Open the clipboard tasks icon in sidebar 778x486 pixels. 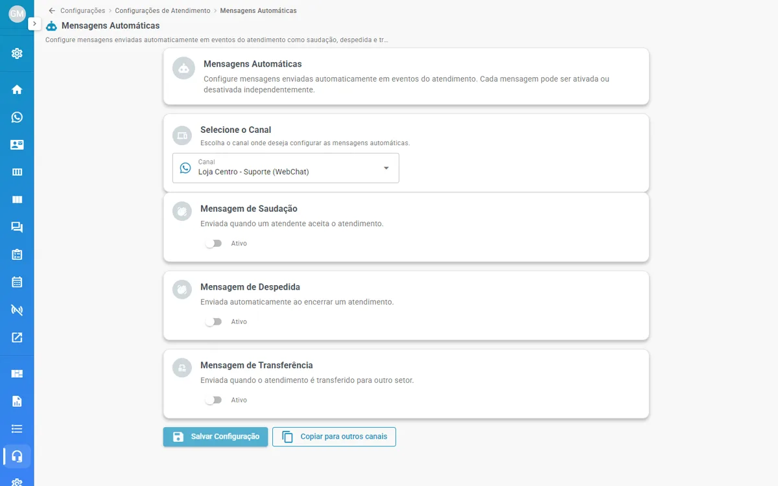point(17,255)
